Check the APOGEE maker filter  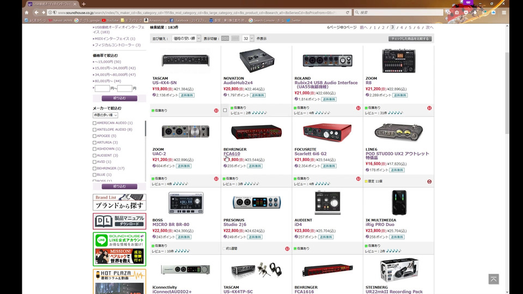click(x=94, y=136)
